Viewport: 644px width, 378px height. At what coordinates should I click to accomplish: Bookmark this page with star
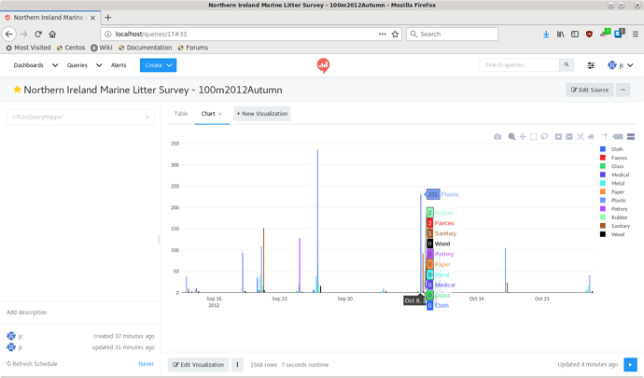[x=395, y=35]
